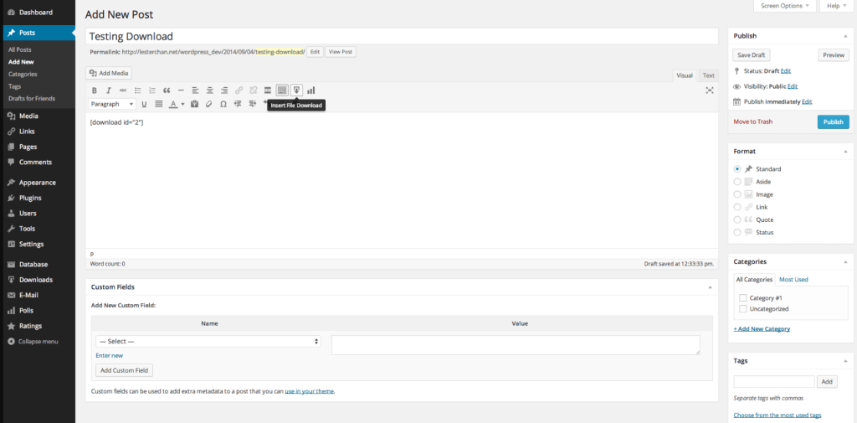The height and width of the screenshot is (423, 857).
Task: Apply blockquote formatting
Action: (167, 90)
